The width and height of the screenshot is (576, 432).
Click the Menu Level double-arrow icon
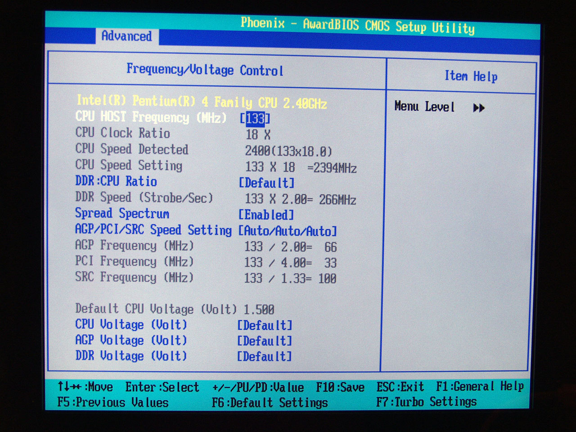479,108
